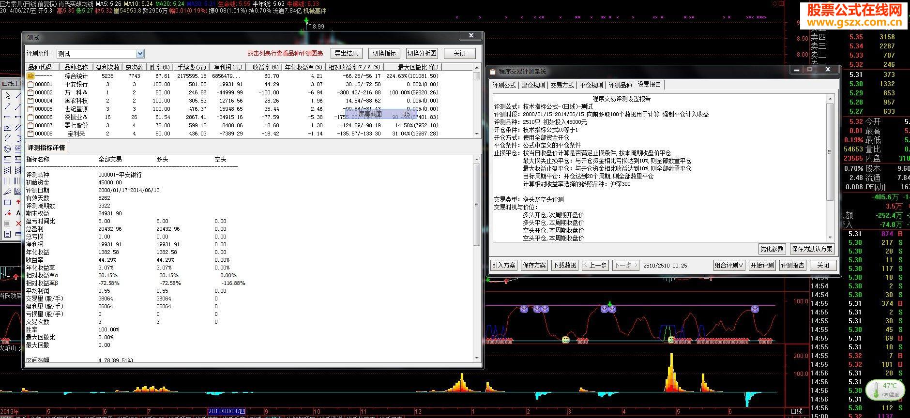Click the yellow folder icon of 综合统计 row
910x418 pixels.
[30, 76]
